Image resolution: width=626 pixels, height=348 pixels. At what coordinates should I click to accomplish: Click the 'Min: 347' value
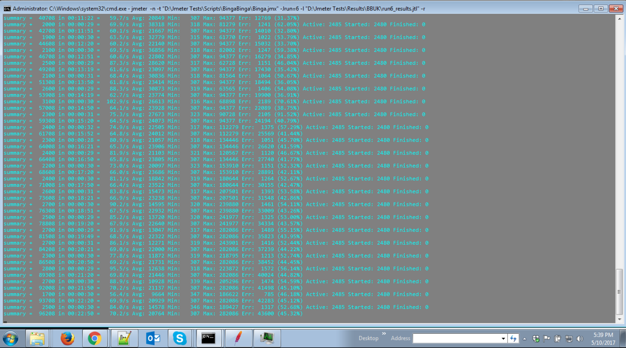[x=184, y=294]
